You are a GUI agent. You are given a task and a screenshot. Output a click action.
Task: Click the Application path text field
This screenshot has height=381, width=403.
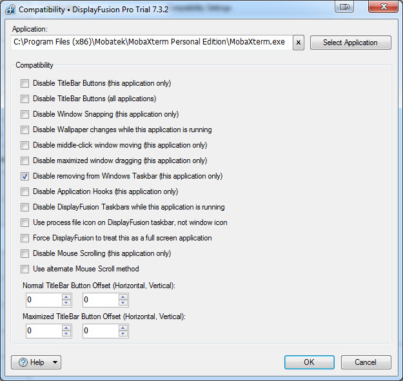(x=150, y=43)
